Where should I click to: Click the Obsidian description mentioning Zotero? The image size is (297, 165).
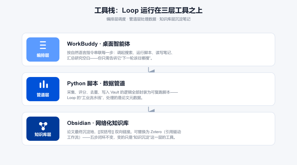point(124,134)
